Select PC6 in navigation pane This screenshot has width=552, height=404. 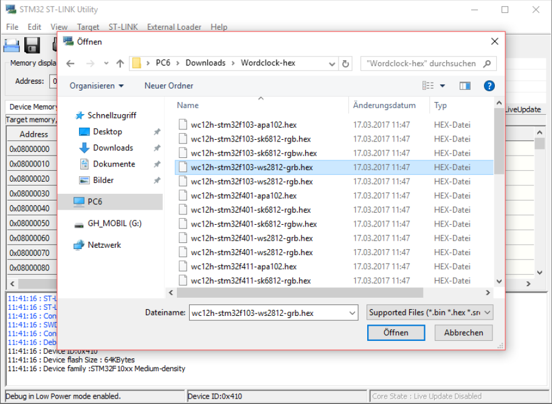coord(110,202)
